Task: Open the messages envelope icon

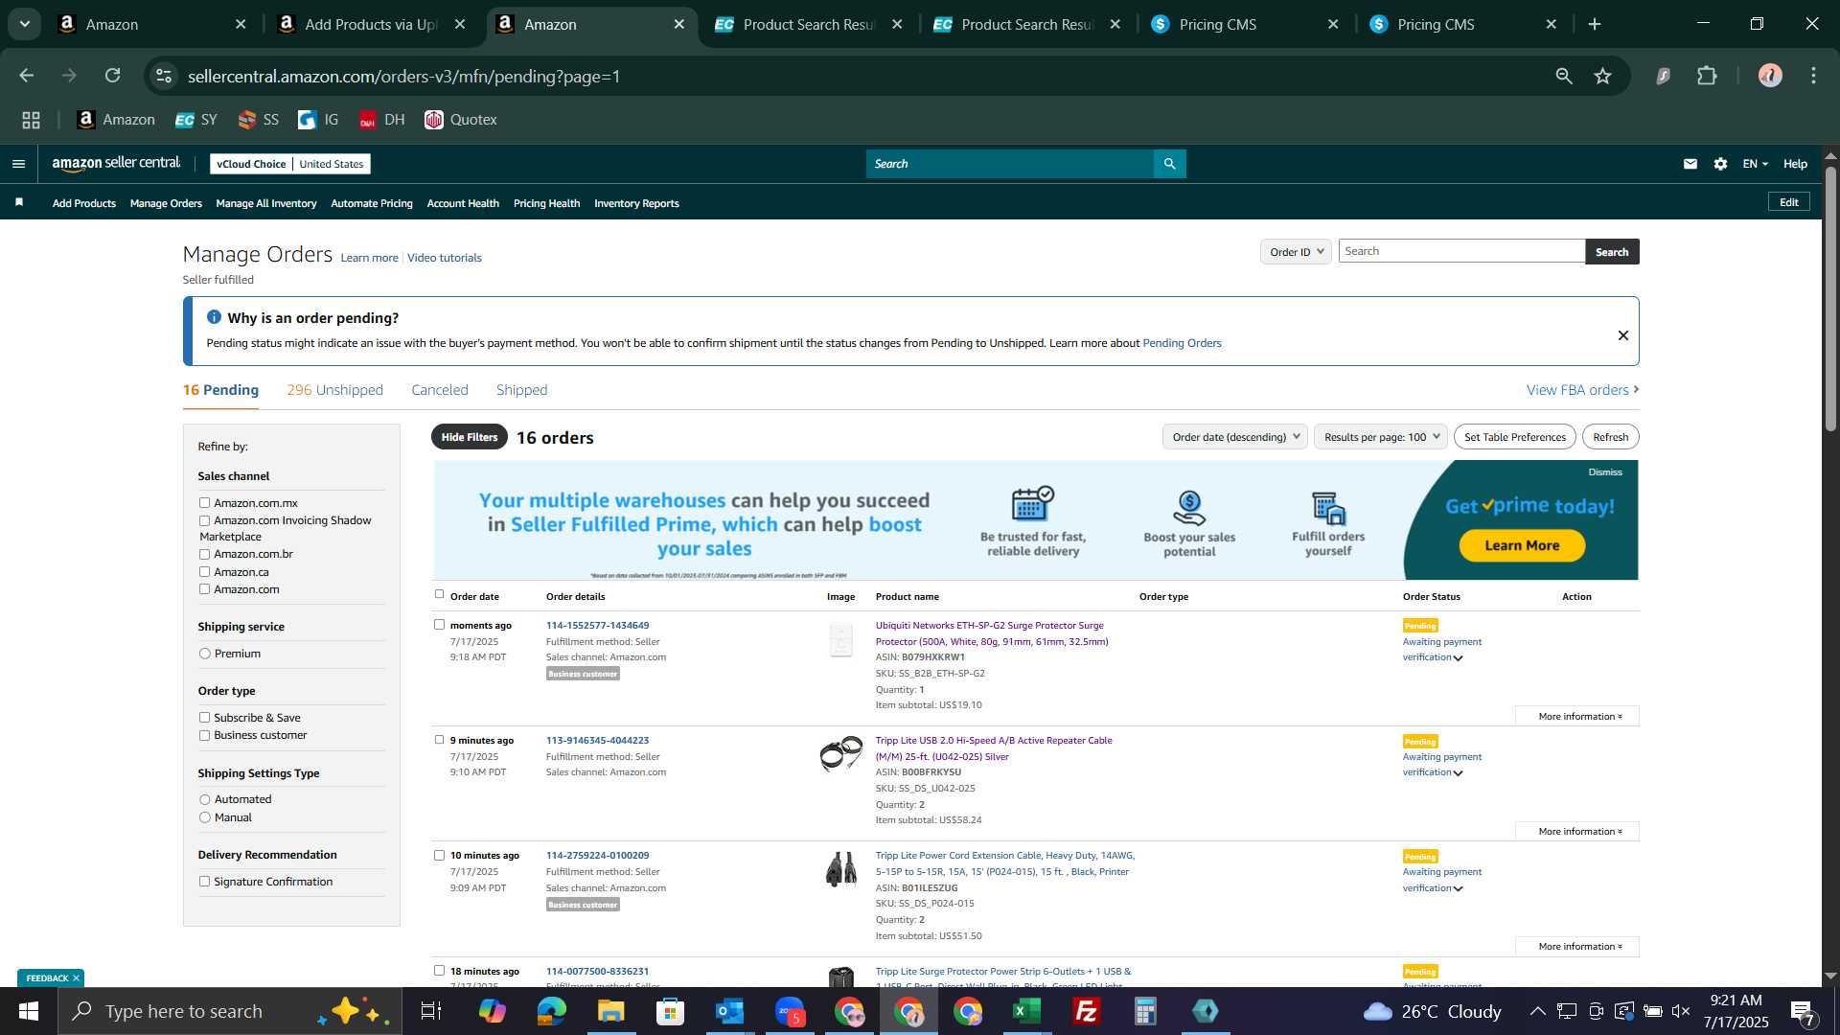Action: 1690,164
